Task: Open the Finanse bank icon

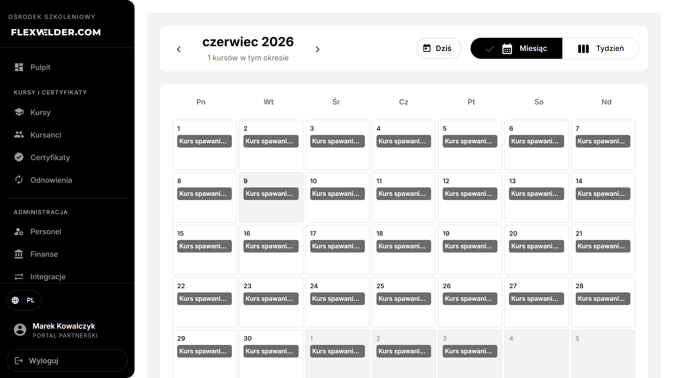Action: pyautogui.click(x=19, y=254)
